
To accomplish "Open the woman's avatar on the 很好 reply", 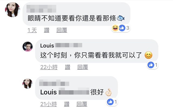I will pos(28,84).
